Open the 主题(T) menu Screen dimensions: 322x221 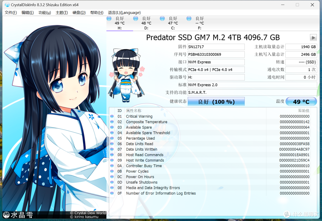click(x=61, y=13)
